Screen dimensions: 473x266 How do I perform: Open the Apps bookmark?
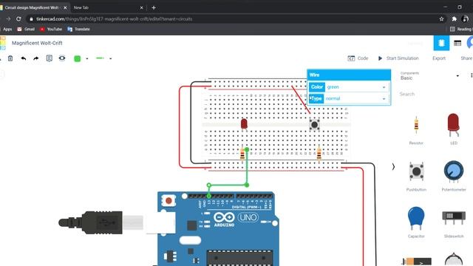[x=5, y=30]
